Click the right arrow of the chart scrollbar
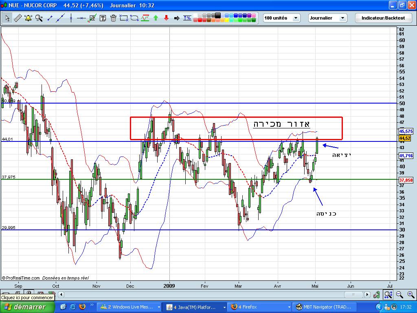417x313 pixels. pos(367,294)
